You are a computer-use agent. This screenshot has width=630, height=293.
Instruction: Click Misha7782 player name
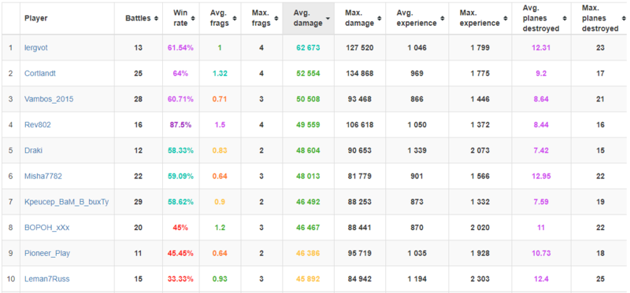click(43, 176)
